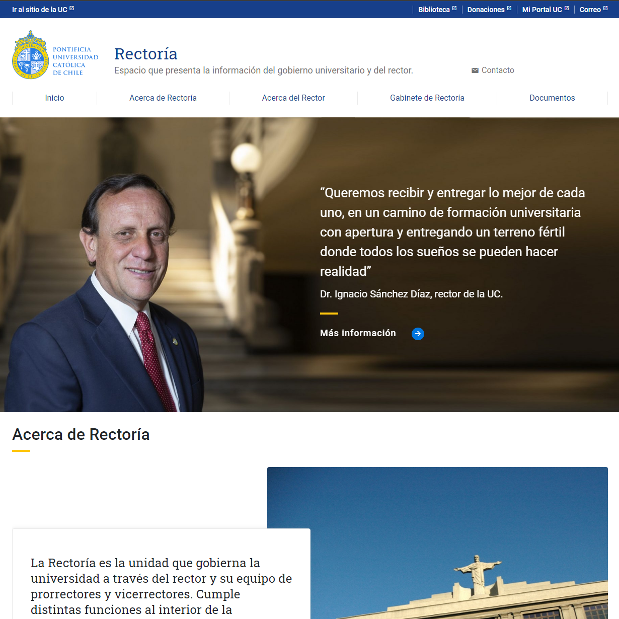Follow the Más información link

tap(358, 333)
